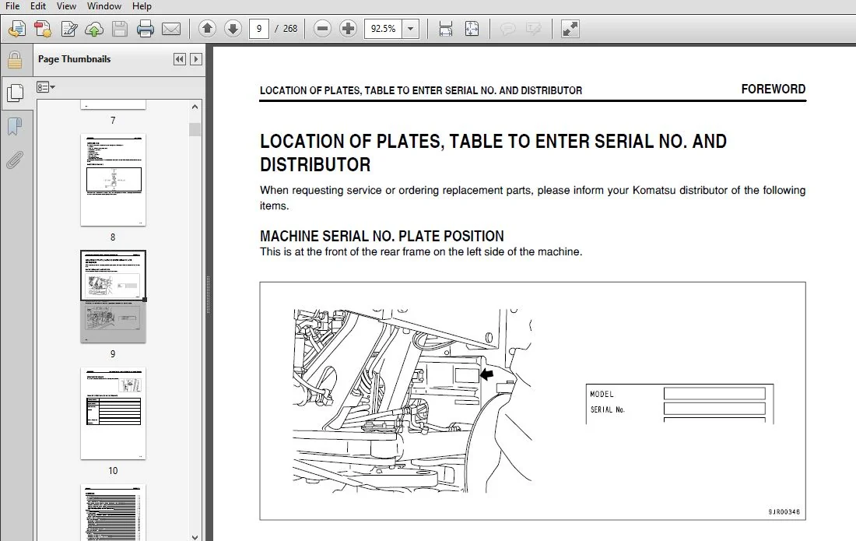Select the page 9 thumbnail
Screen dimensions: 856x541
coord(113,297)
